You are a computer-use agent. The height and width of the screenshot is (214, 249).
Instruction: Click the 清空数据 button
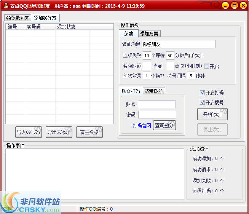coord(89,132)
